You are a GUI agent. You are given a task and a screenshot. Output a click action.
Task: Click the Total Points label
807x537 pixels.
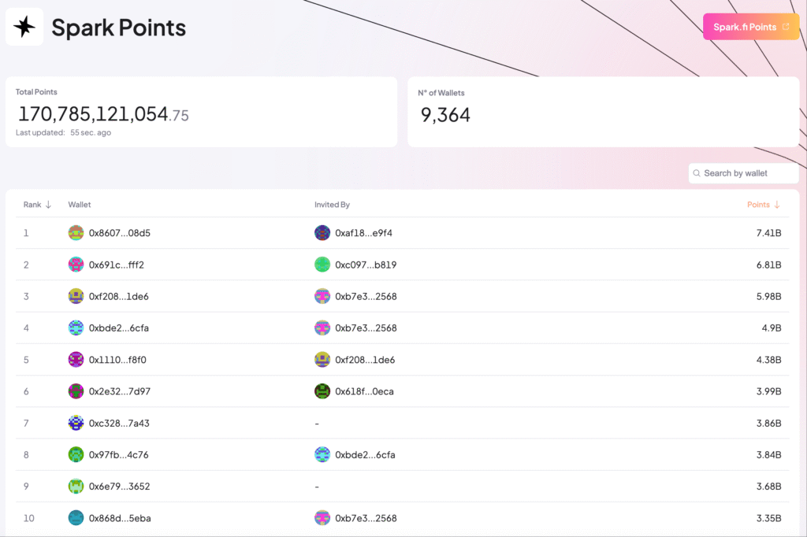pyautogui.click(x=36, y=92)
